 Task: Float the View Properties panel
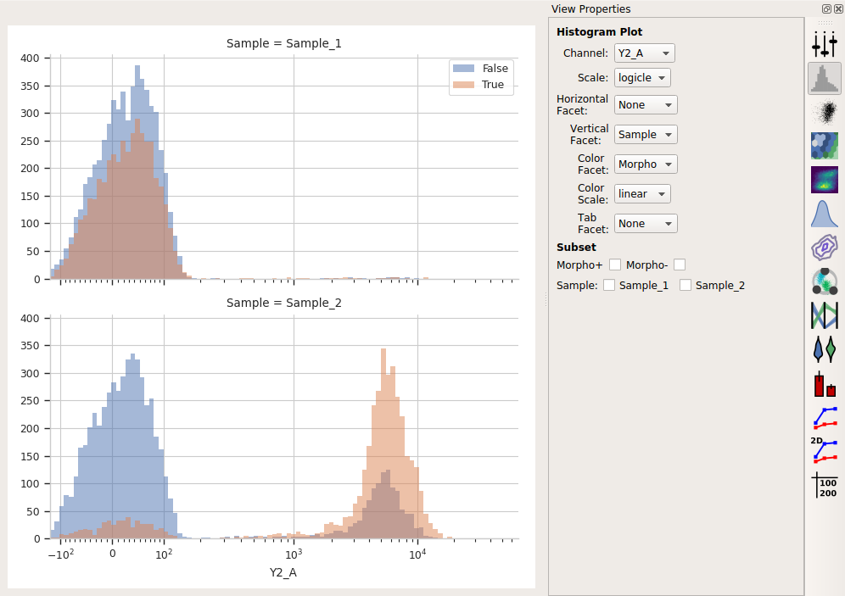826,8
